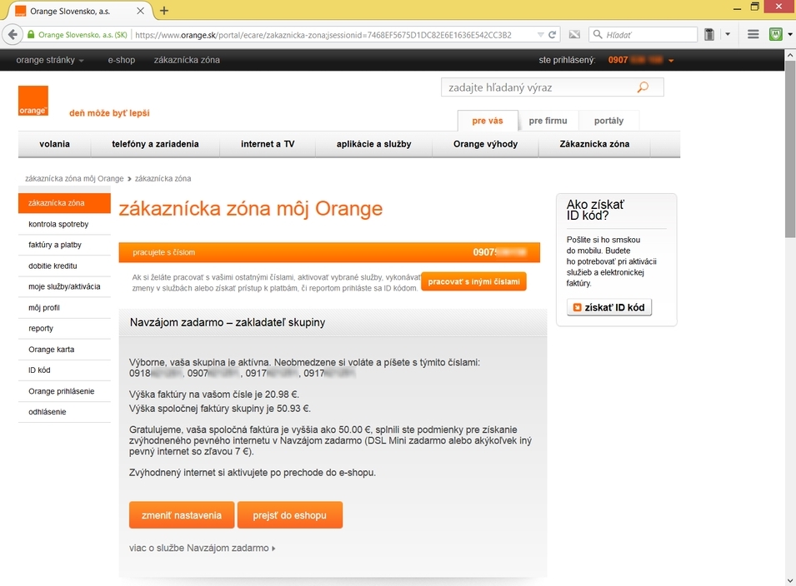Click breadcrumb zákaznícka zóna môj Orange
The width and height of the screenshot is (796, 586).
point(74,178)
